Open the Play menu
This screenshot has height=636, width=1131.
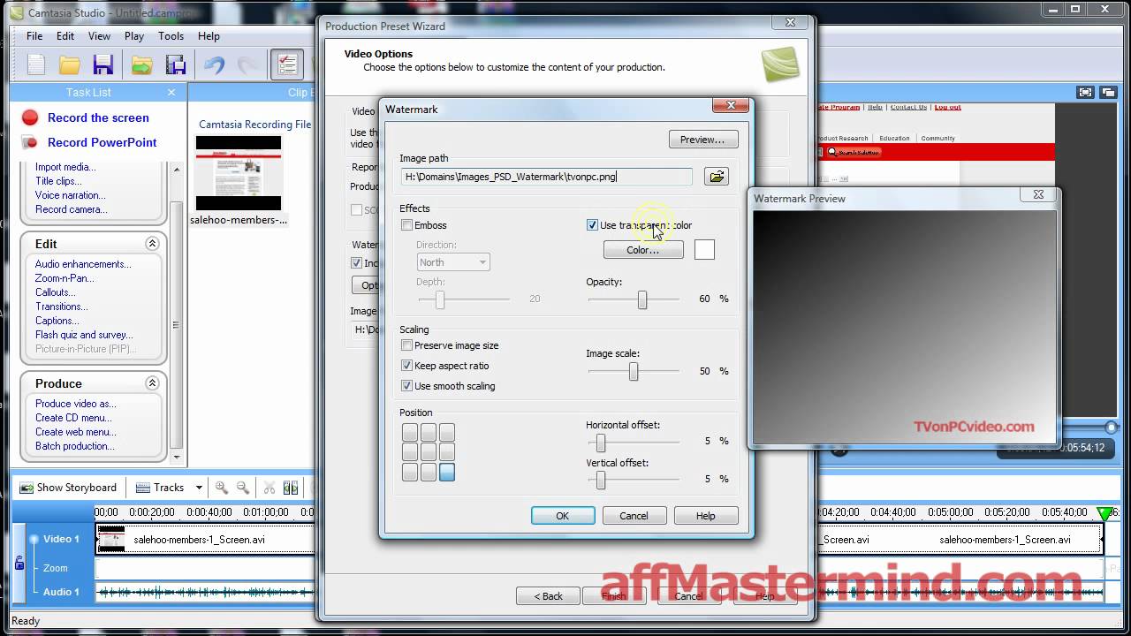[x=134, y=36]
